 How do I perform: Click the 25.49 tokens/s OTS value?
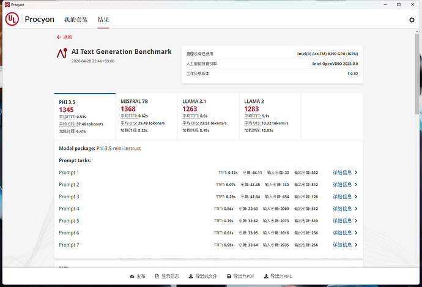tap(151, 124)
